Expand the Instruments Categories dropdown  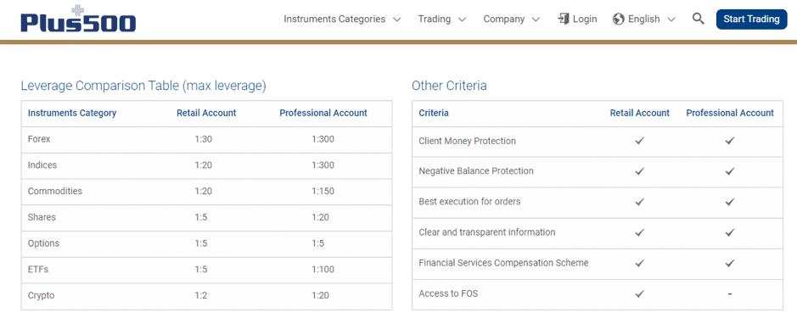click(x=342, y=20)
